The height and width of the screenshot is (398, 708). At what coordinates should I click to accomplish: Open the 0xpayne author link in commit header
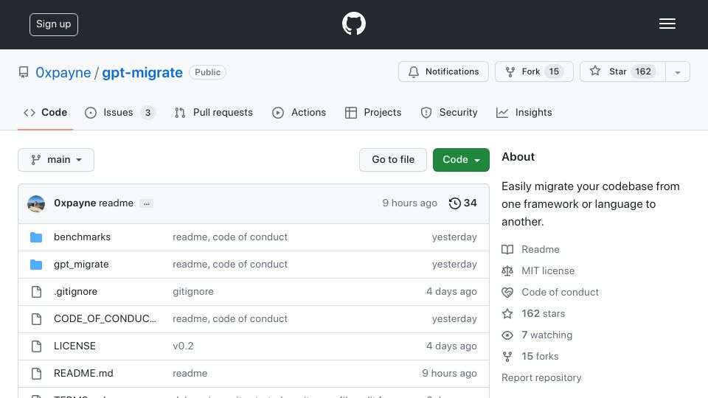[x=75, y=203]
